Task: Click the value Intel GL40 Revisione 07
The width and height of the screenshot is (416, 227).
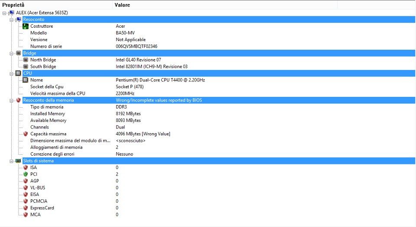Action: coord(138,60)
